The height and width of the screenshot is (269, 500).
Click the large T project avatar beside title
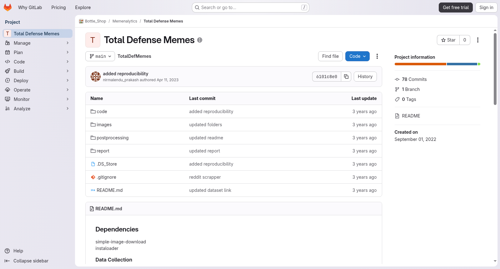[x=93, y=40]
